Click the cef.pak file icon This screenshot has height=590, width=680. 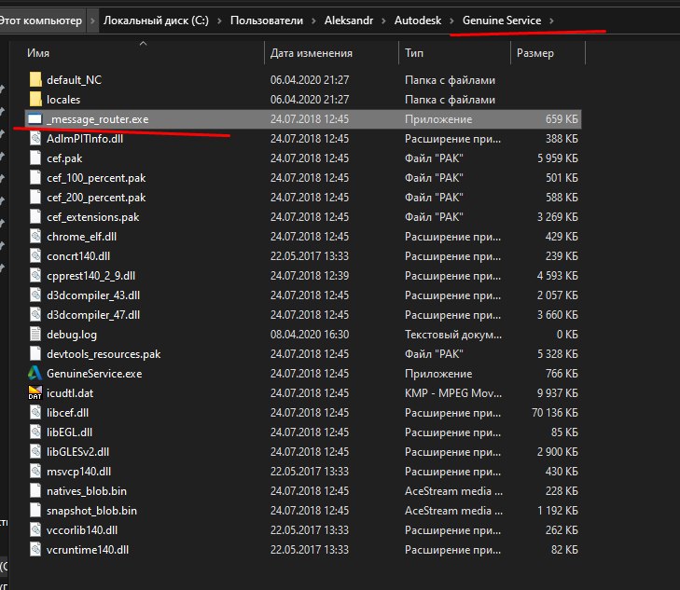[35, 158]
